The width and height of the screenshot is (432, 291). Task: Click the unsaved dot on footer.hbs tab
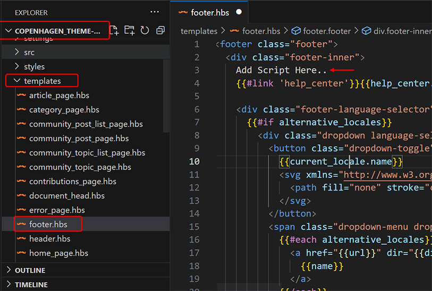click(239, 12)
